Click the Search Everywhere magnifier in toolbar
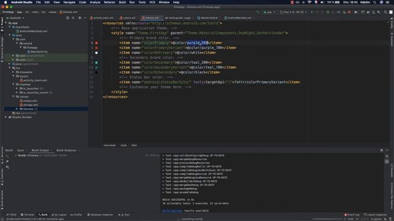This screenshot has width=394, height=221. pyautogui.click(x=385, y=12)
